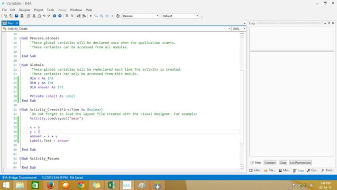Click the B4A-Bridge: Disconnected status text
Image resolution: width=337 pixels, height=190 pixels.
19,178
